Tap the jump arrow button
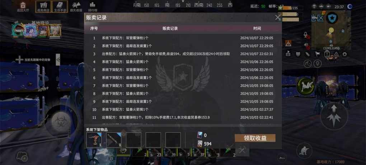Screen dimensions: 366x165 coord(334,116)
